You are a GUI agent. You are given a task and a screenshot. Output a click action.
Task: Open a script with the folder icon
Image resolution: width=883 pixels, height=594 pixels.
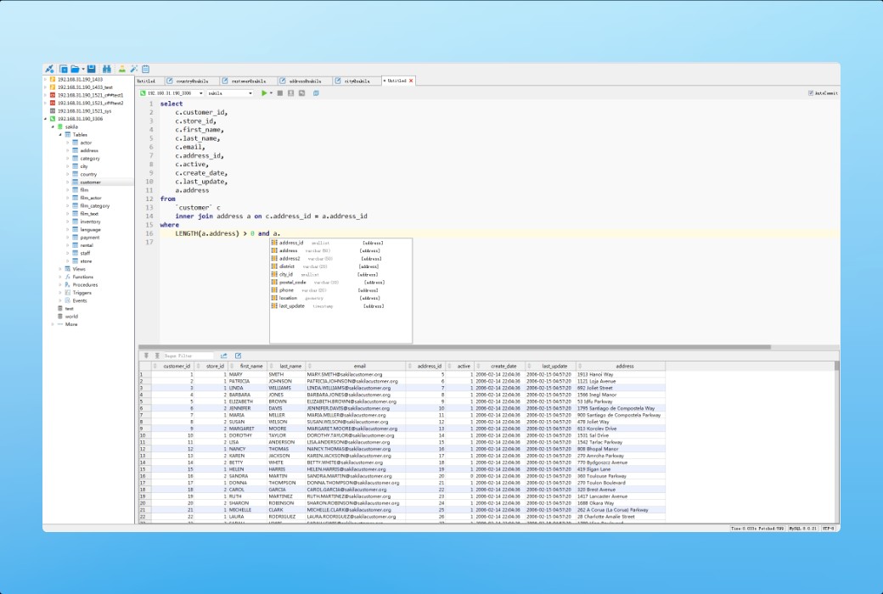[x=74, y=68]
